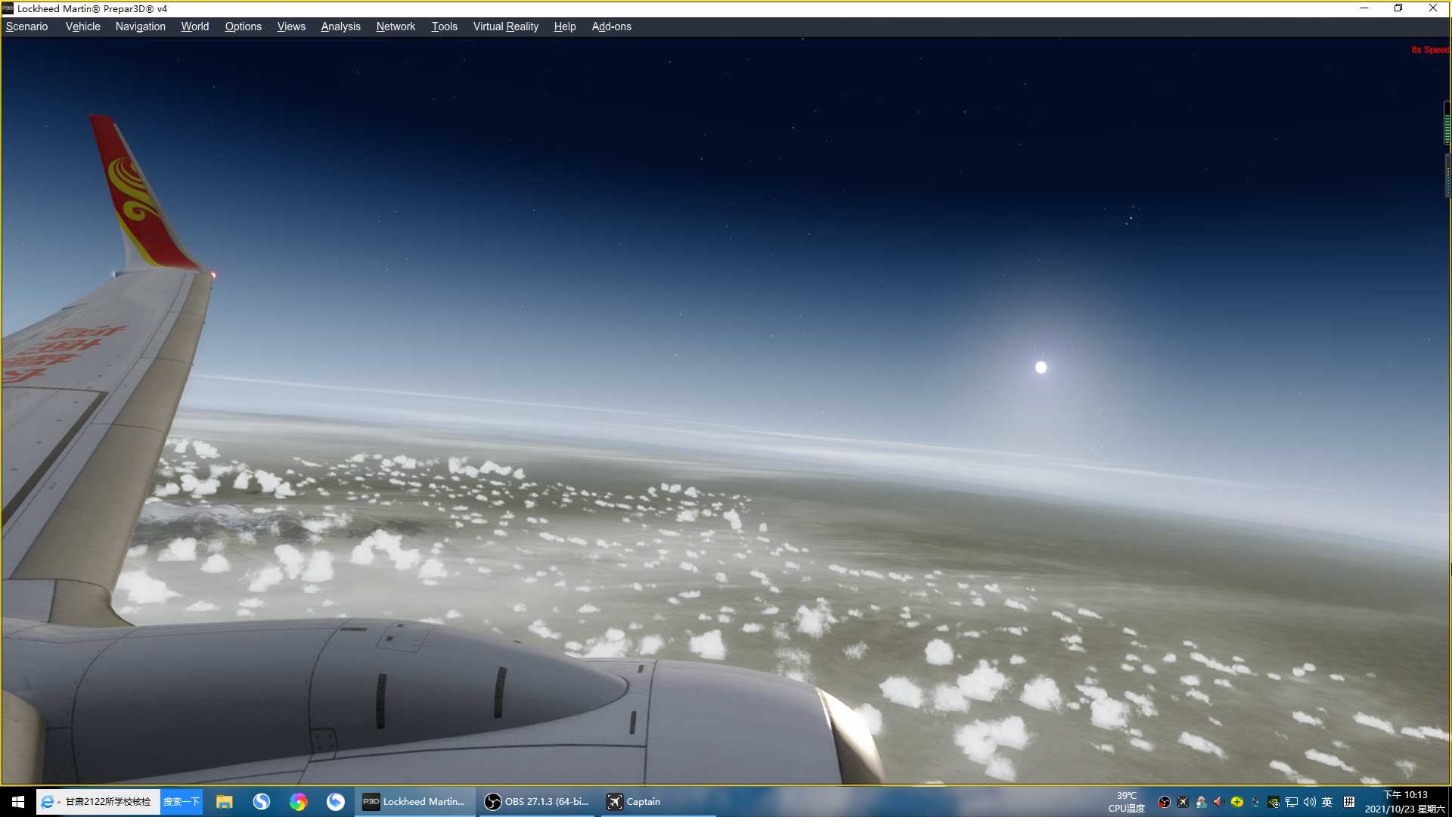Open the Tools menu
This screenshot has width=1452, height=817.
coord(444,26)
